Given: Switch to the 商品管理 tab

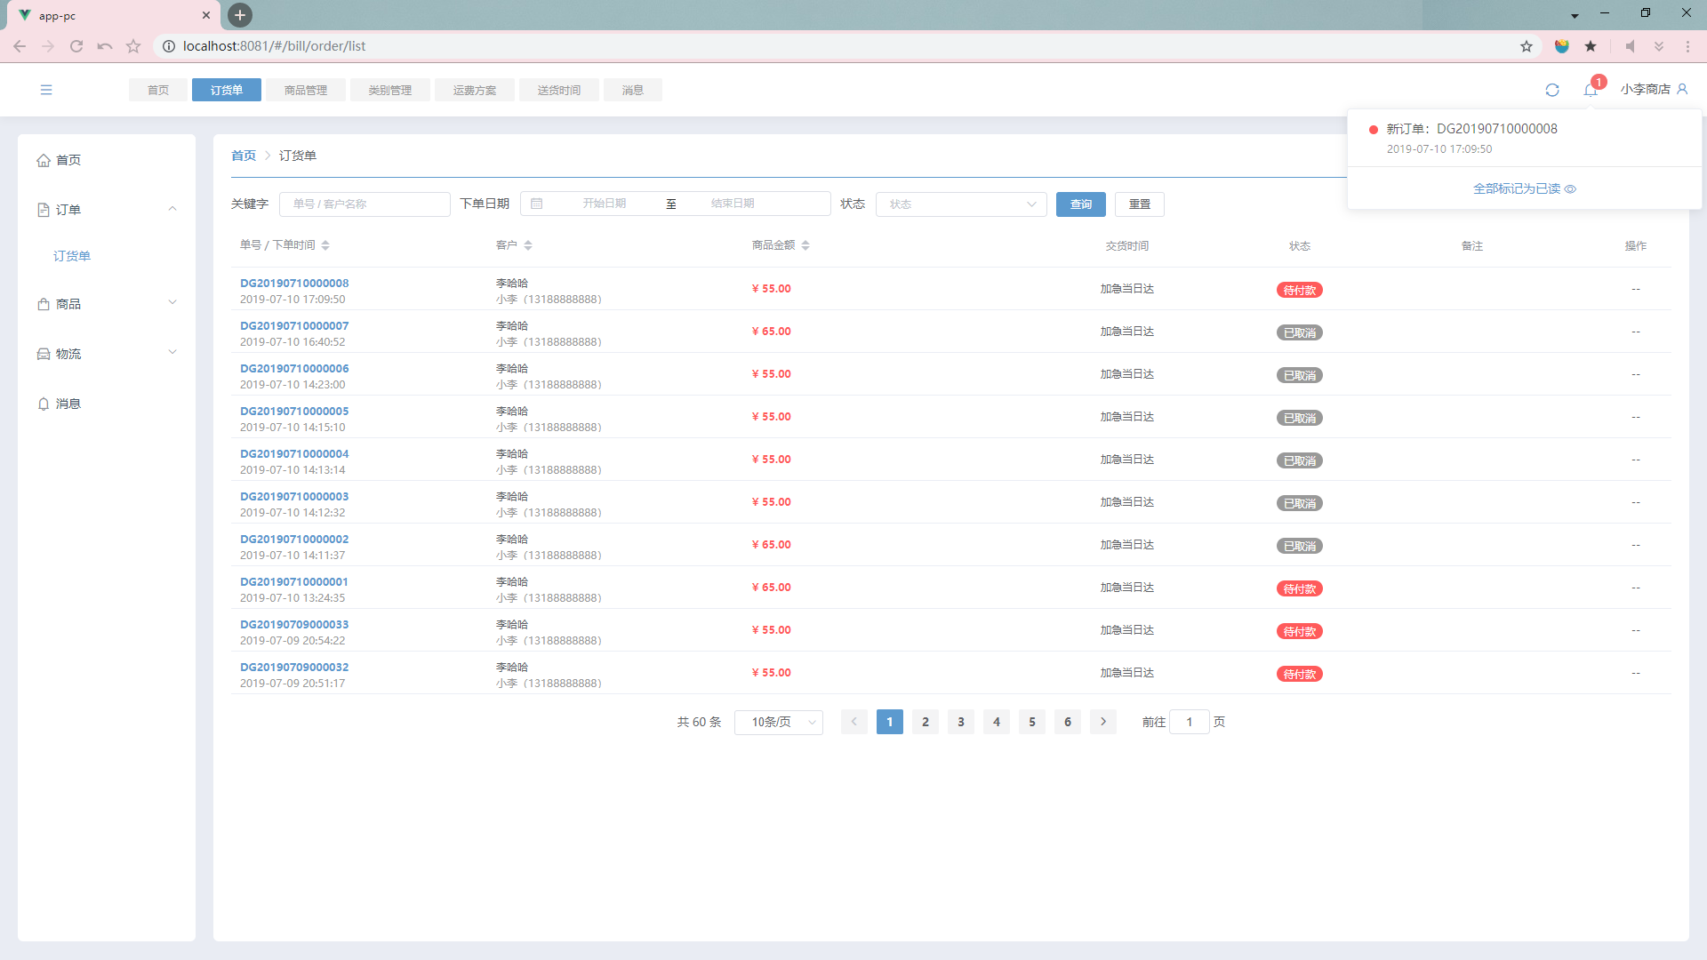Looking at the screenshot, I should [306, 90].
